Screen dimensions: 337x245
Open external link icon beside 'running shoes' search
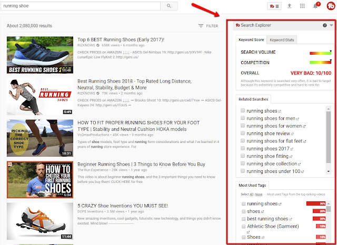click(280, 111)
